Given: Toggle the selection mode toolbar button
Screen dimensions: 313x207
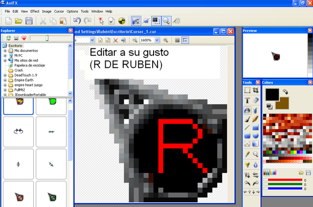Looking at the screenshot, I should coord(156,21).
